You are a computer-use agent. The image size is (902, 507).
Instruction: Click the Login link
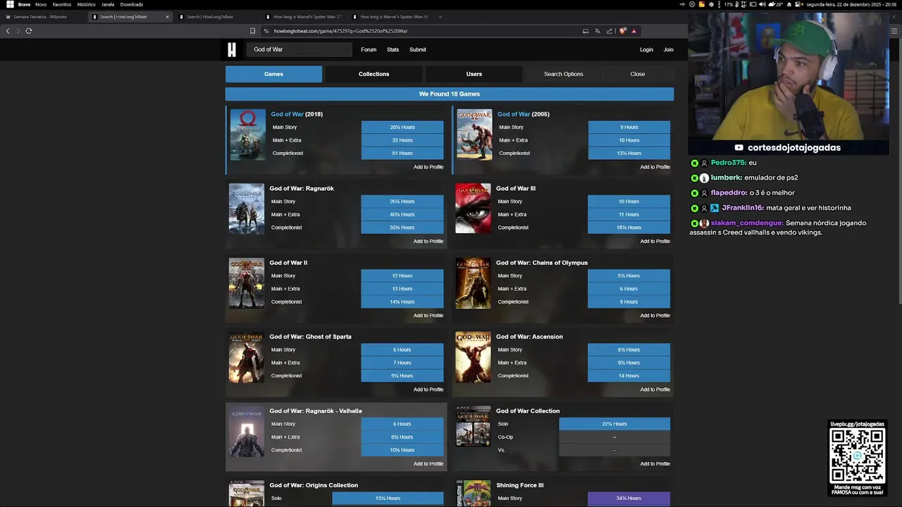point(646,50)
